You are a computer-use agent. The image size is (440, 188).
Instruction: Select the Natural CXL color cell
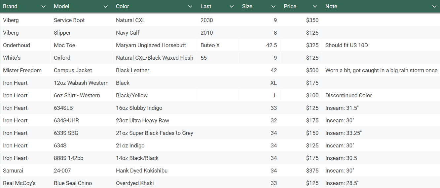click(155, 20)
